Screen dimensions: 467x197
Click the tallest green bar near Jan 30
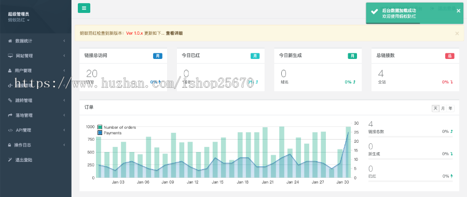coord(348,152)
